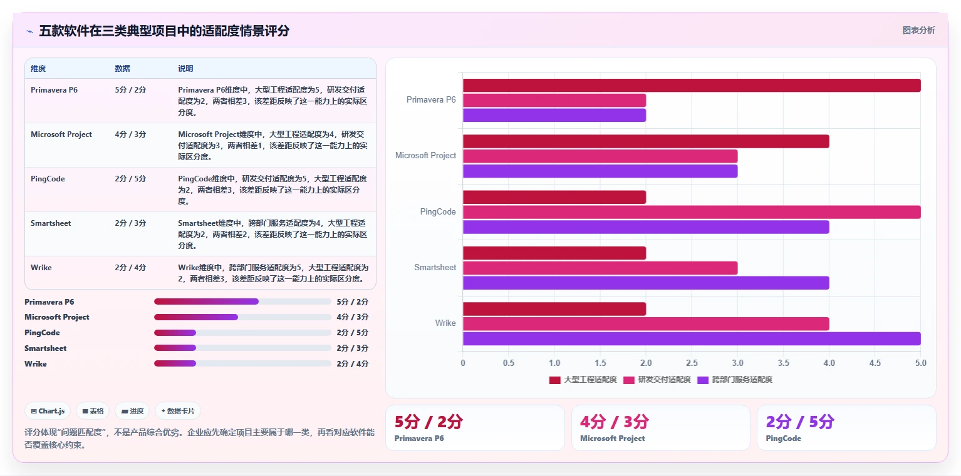
Task: Click the Smartsheet y-axis label in chart
Action: click(435, 268)
